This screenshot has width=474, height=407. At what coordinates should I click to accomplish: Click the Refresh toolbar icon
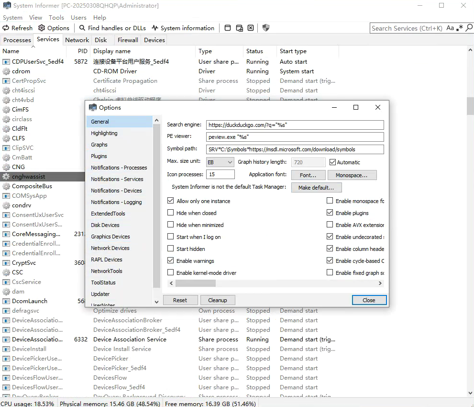point(6,28)
